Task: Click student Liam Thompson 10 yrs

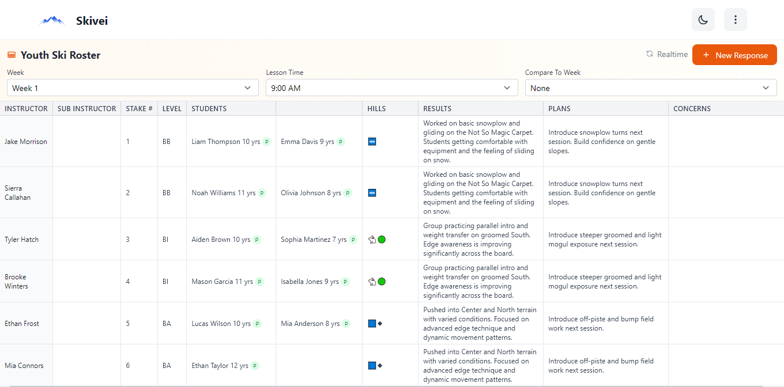Action: 226,142
